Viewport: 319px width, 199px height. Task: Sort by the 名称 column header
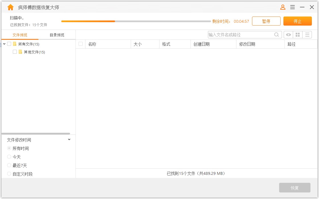click(108, 44)
